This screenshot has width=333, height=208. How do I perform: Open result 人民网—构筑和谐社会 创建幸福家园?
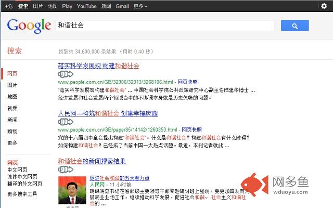[108, 113]
